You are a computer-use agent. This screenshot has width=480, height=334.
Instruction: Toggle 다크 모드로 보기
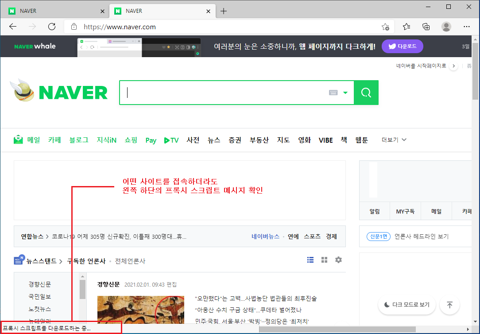click(407, 305)
